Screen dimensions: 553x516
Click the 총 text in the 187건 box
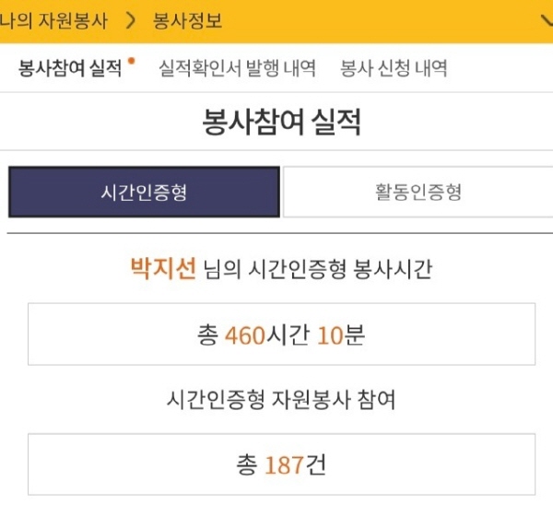click(x=247, y=464)
